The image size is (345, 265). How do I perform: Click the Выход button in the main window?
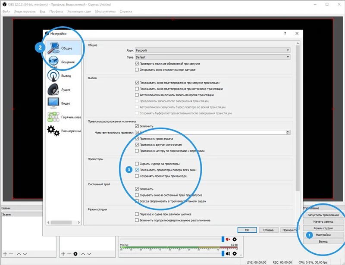[x=323, y=241]
